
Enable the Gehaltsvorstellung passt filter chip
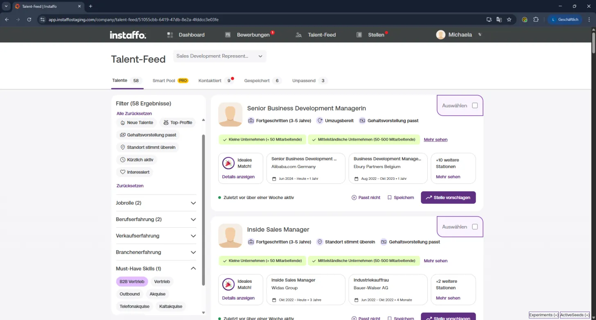coord(148,135)
